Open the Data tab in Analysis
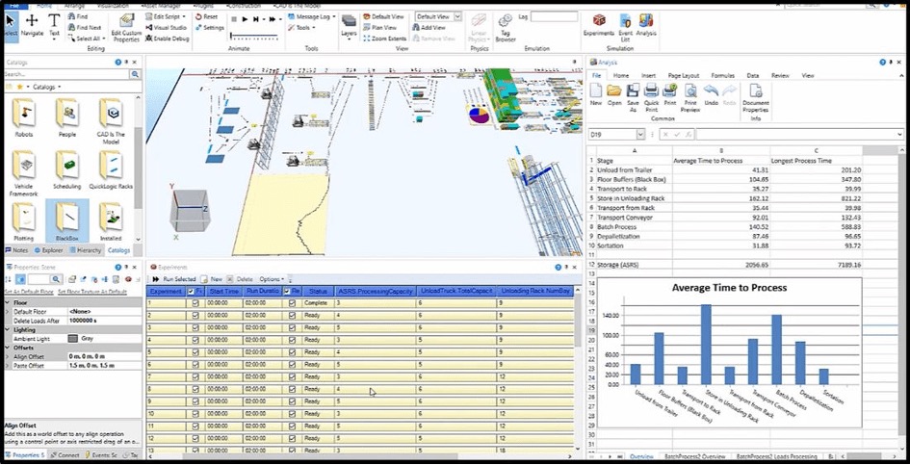Viewport: 910px width, 465px height. pos(753,75)
